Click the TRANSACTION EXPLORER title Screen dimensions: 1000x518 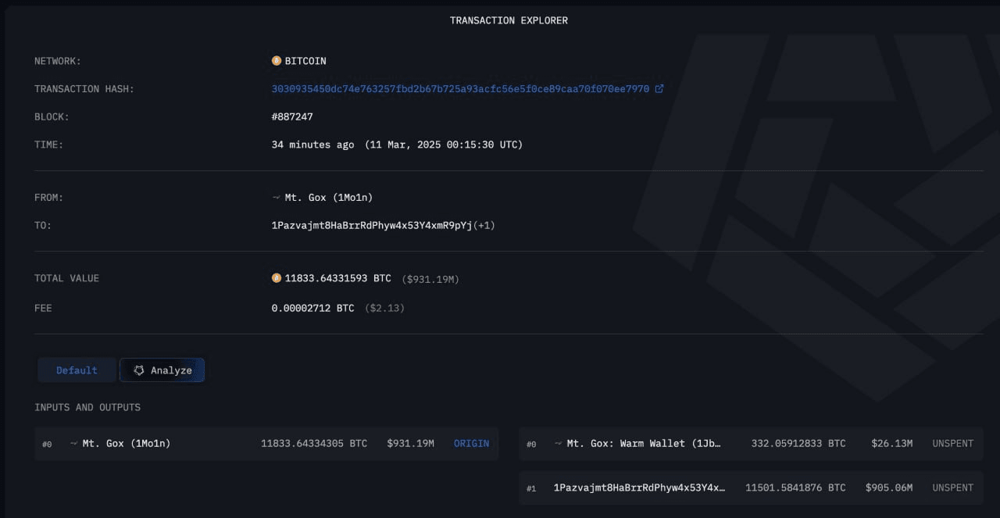coord(509,21)
